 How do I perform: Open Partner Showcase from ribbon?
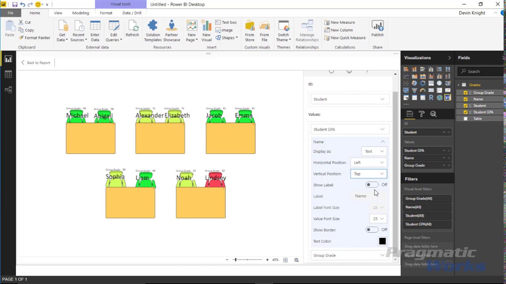click(172, 32)
